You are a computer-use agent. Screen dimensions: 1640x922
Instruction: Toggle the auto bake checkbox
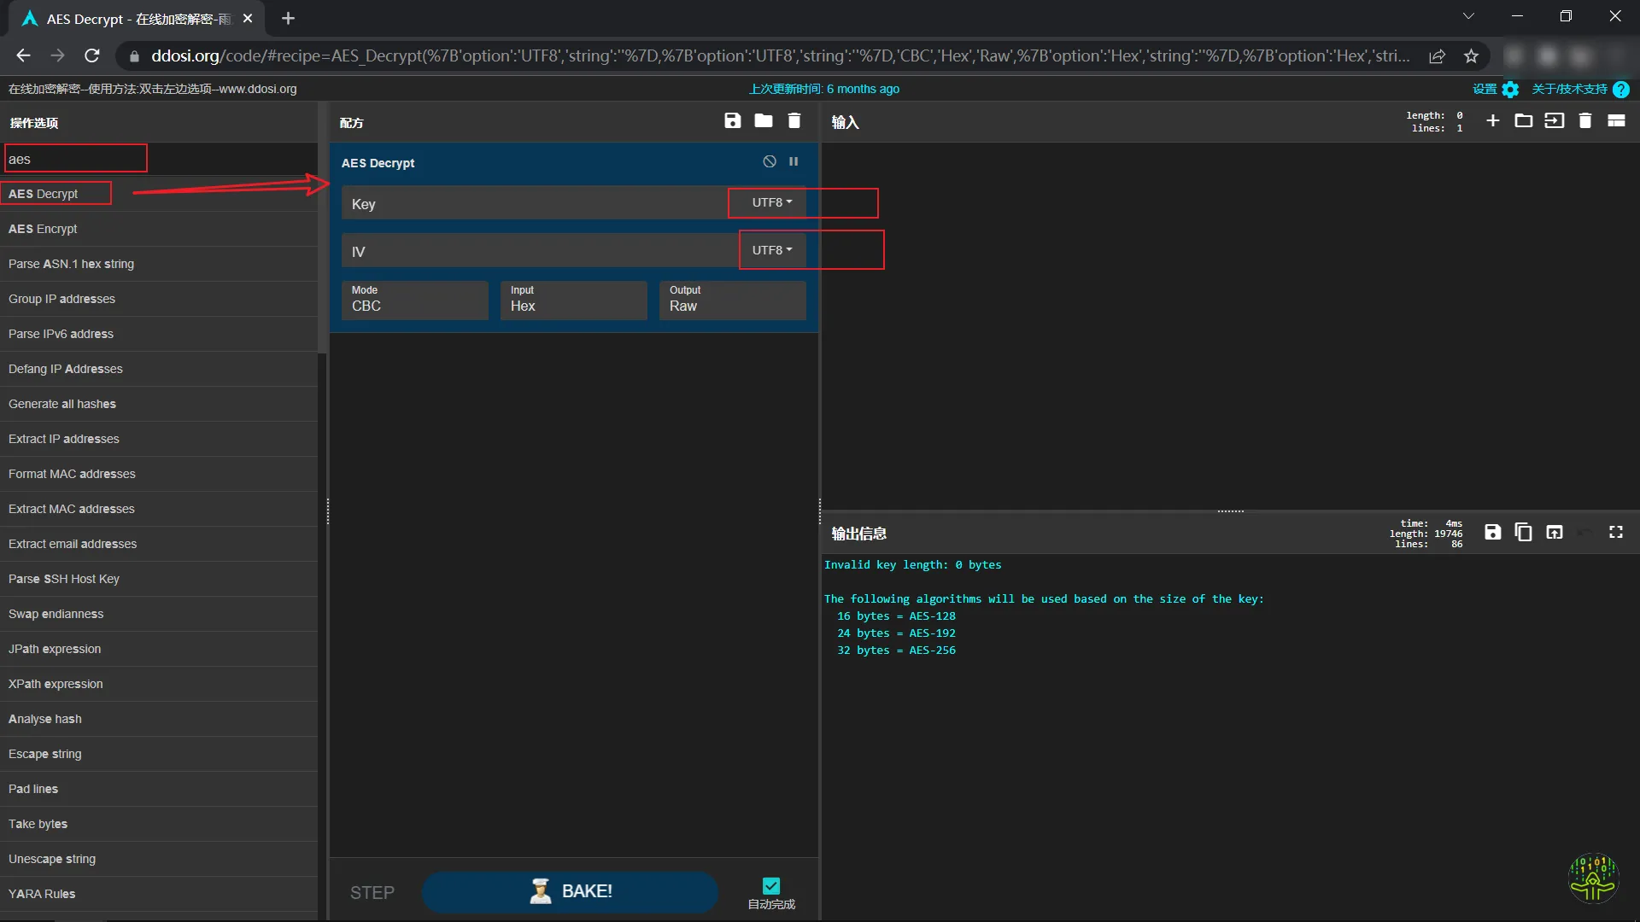pyautogui.click(x=770, y=886)
